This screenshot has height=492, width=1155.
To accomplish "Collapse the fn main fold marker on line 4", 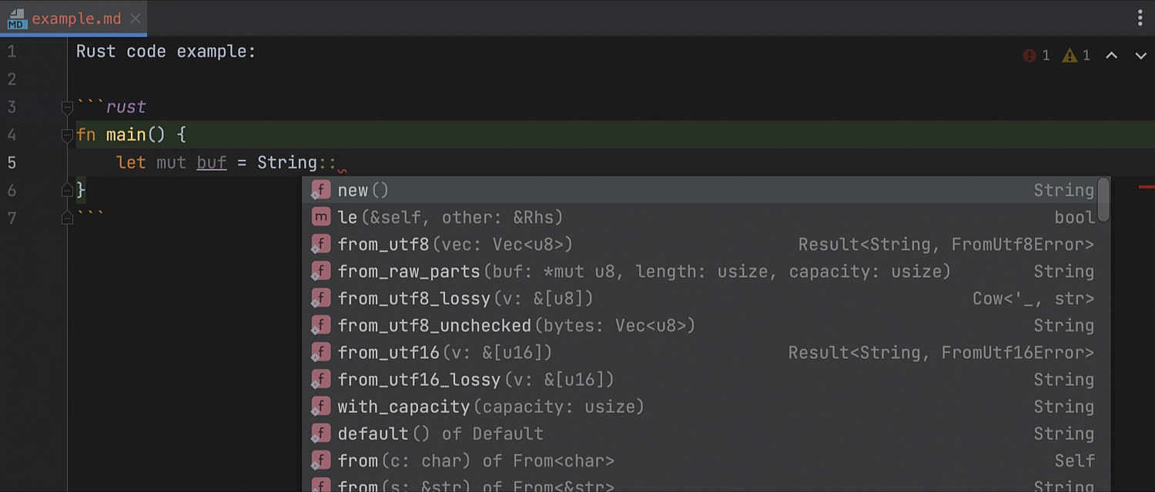I will (x=67, y=136).
